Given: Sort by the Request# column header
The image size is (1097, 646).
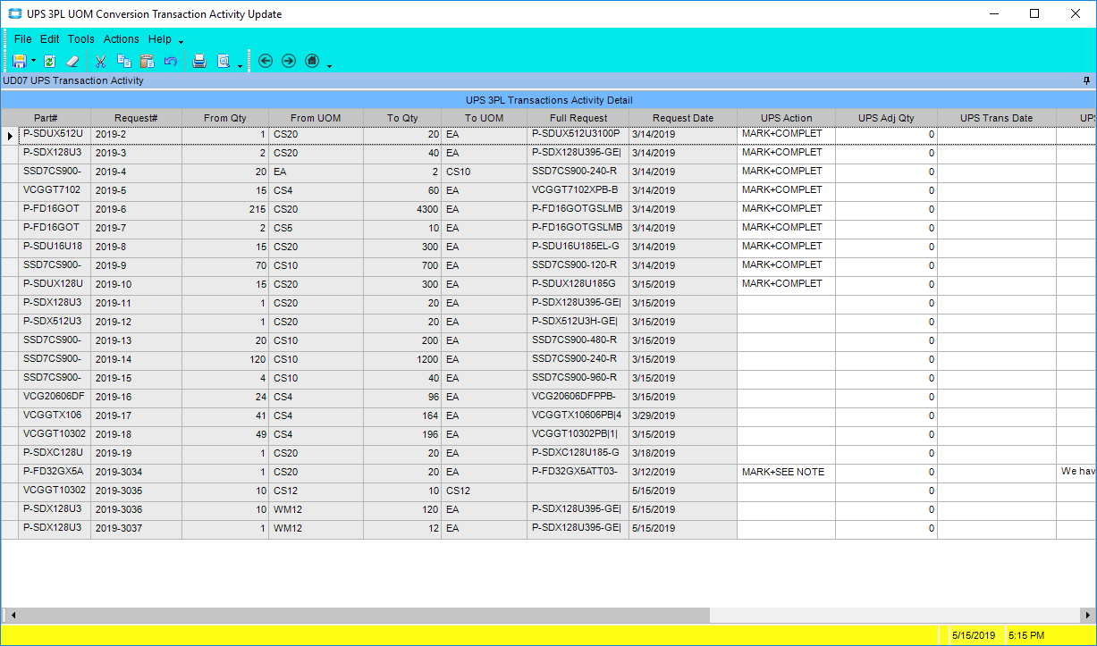Looking at the screenshot, I should (137, 118).
